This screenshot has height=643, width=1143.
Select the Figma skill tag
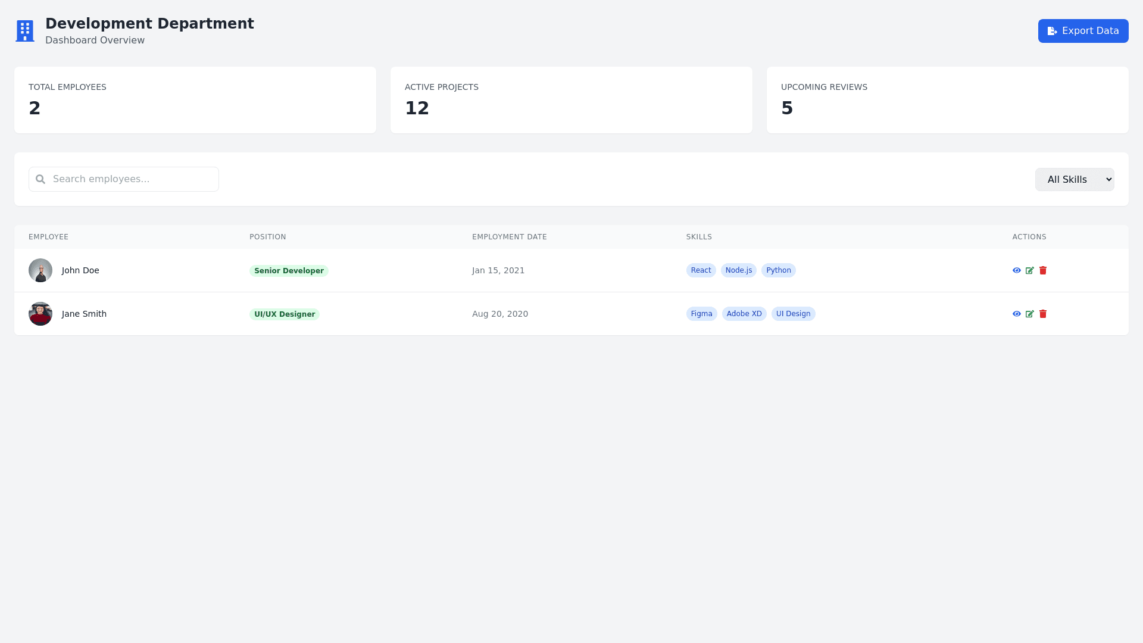(x=701, y=314)
